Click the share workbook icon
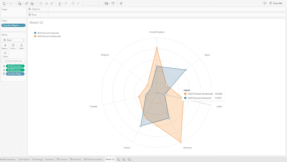This screenshot has height=162, width=287. pos(121,3)
